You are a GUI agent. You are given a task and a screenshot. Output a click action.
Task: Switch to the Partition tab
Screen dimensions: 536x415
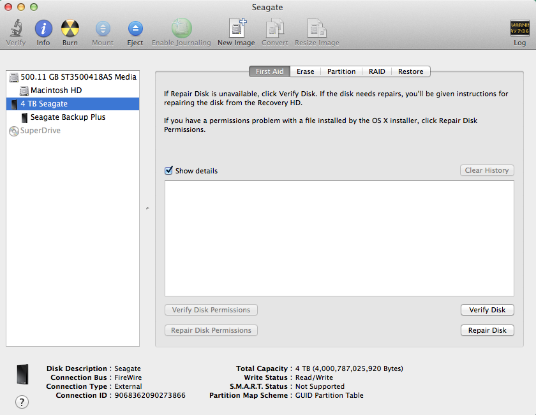341,71
